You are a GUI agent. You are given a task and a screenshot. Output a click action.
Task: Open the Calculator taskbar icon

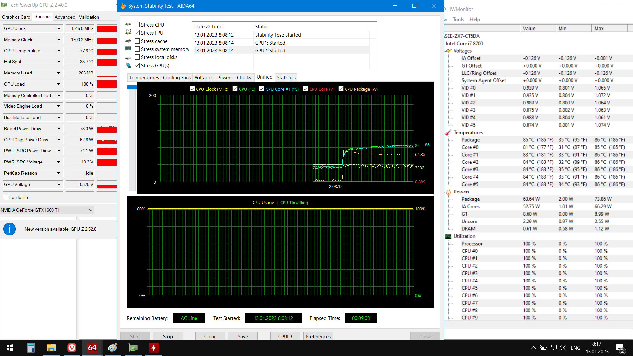point(31,348)
